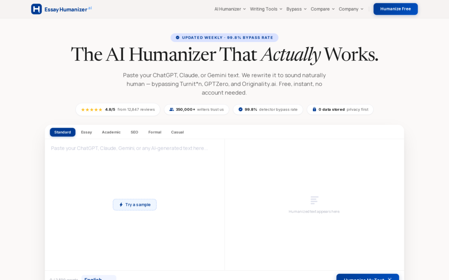Click the 'detector bypass rate' text
The image size is (449, 280).
pos(278,109)
